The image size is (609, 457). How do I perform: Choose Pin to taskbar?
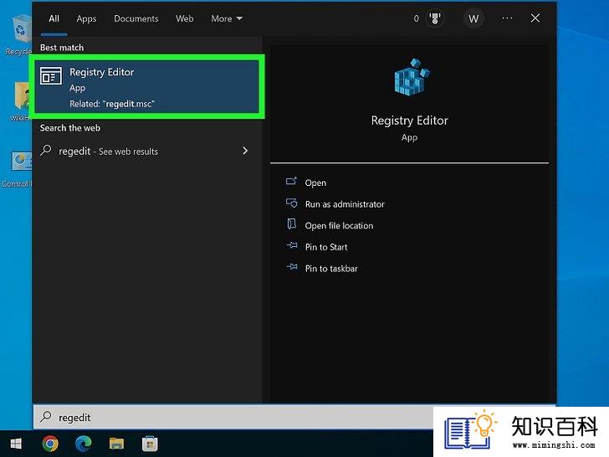331,269
